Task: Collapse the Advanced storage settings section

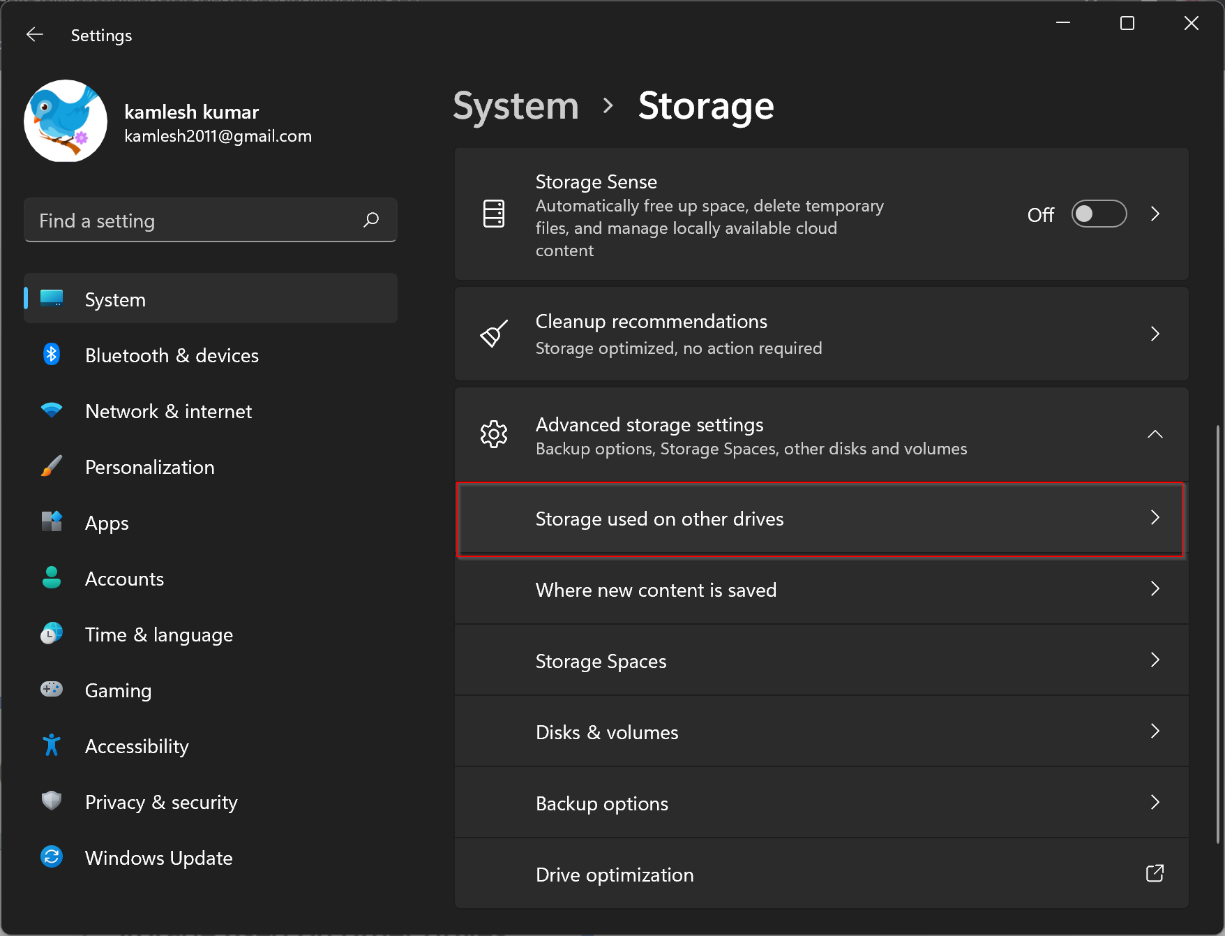Action: click(1155, 434)
